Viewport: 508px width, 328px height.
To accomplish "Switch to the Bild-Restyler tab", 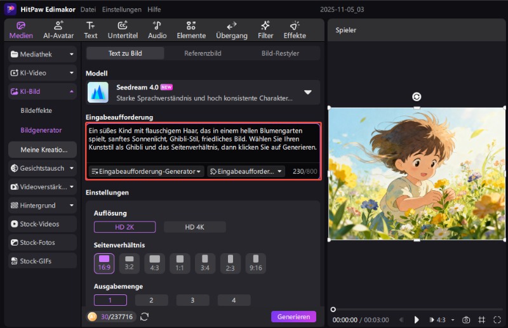I will [x=280, y=53].
